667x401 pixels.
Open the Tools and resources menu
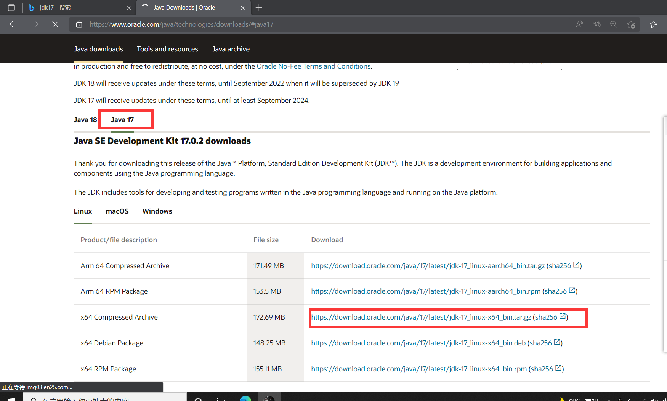click(x=167, y=49)
